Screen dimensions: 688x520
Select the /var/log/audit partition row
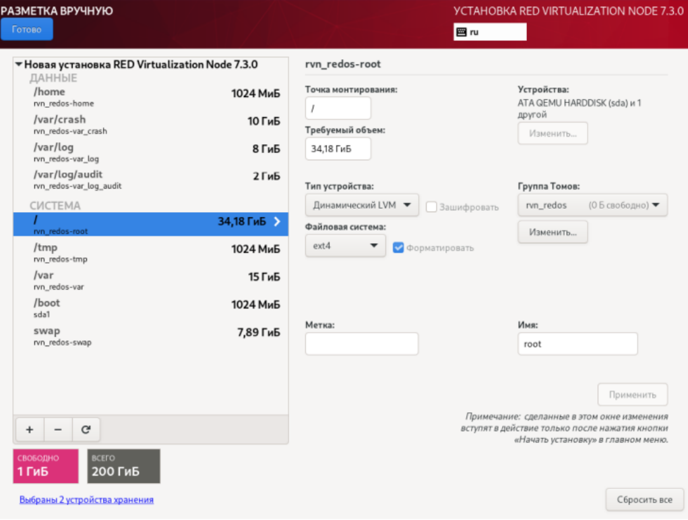pyautogui.click(x=150, y=179)
